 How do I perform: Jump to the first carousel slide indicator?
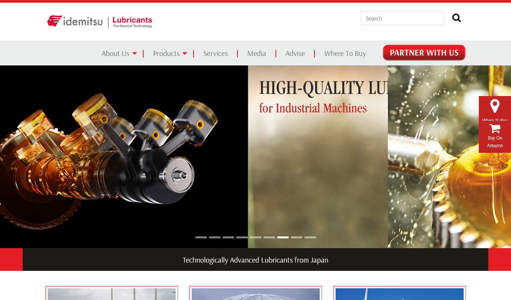coord(201,237)
